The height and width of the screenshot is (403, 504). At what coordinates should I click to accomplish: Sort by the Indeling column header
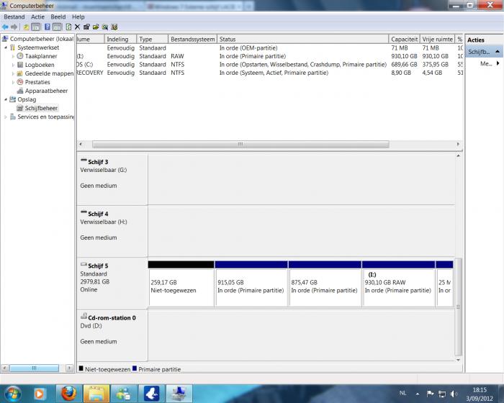point(120,39)
